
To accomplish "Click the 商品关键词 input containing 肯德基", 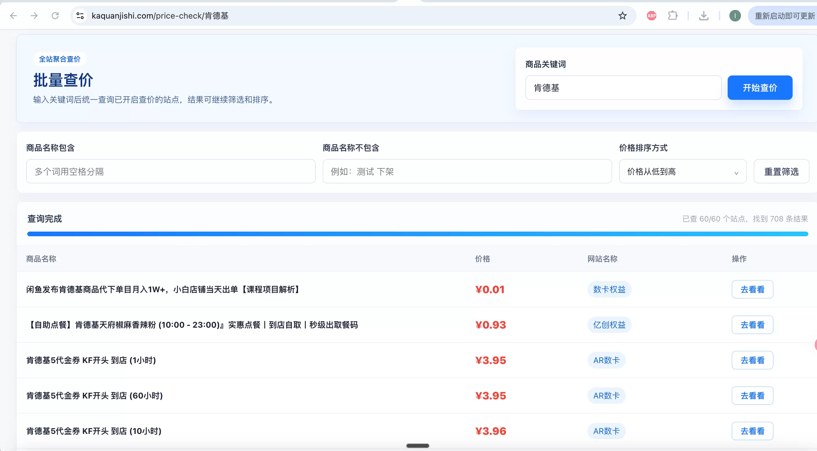I will click(x=623, y=88).
